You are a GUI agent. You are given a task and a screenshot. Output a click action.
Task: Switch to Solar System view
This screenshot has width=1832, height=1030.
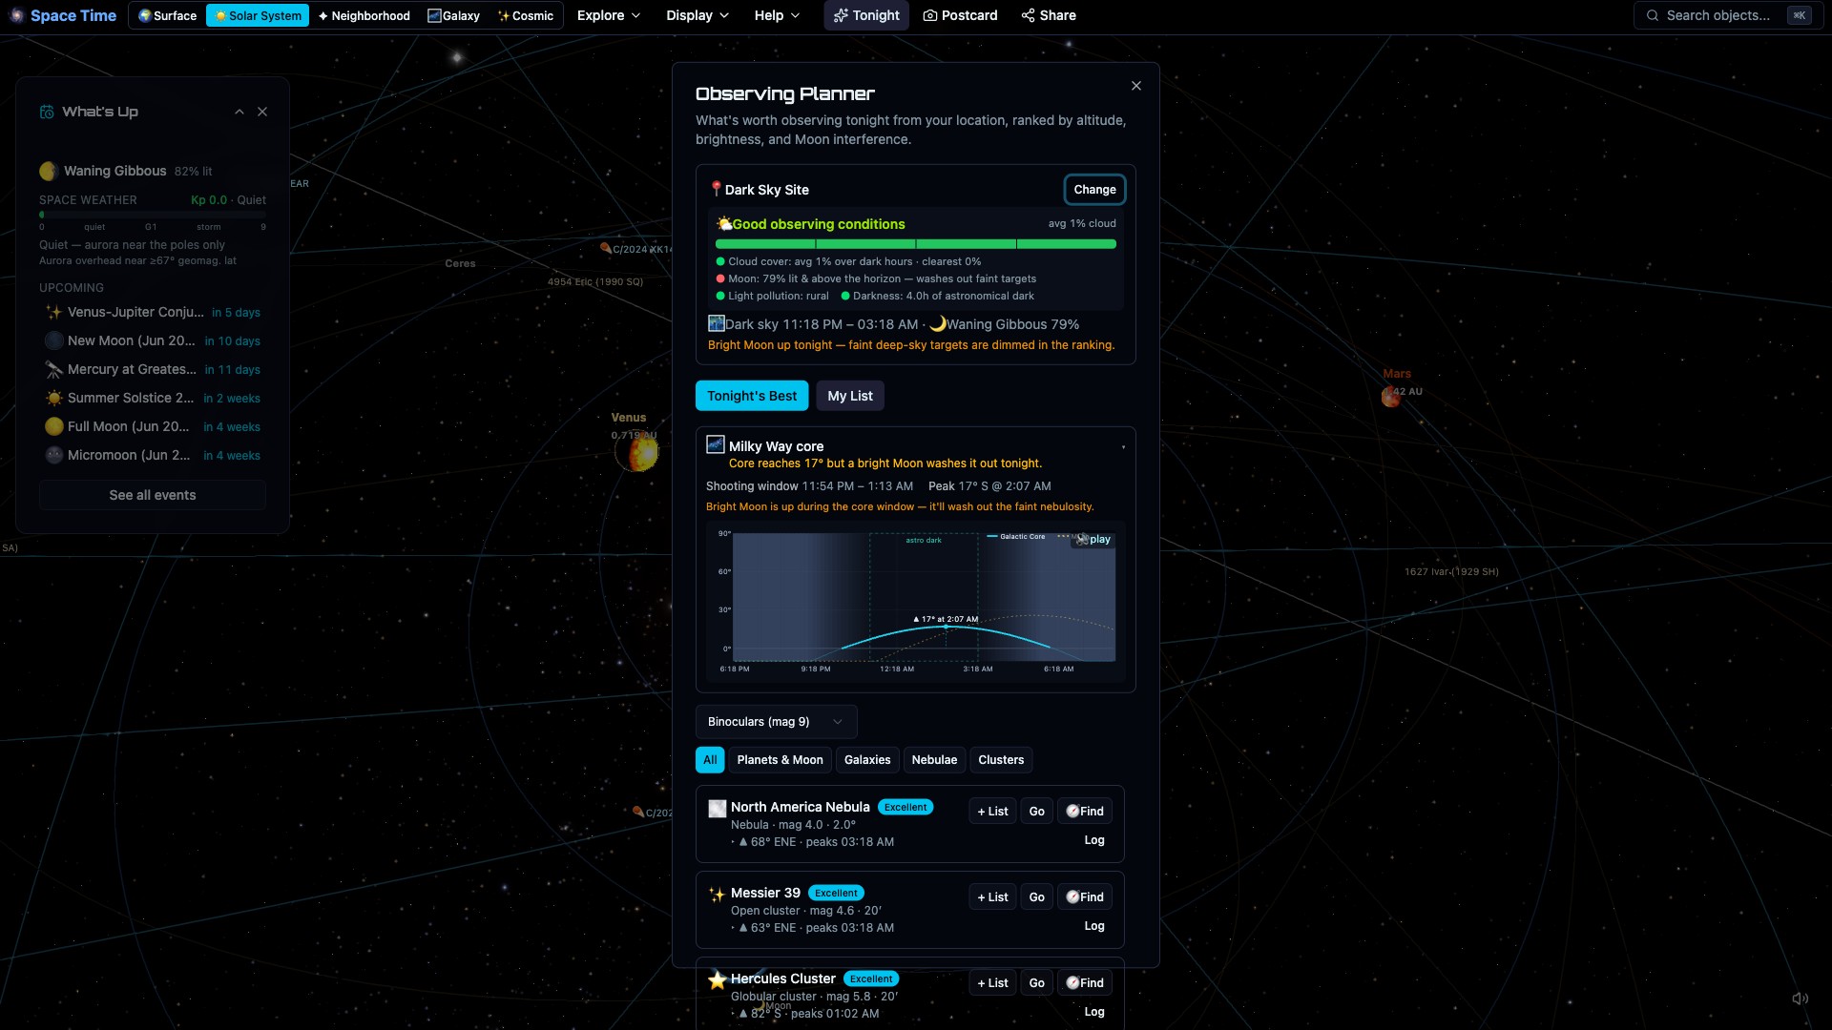coord(258,15)
